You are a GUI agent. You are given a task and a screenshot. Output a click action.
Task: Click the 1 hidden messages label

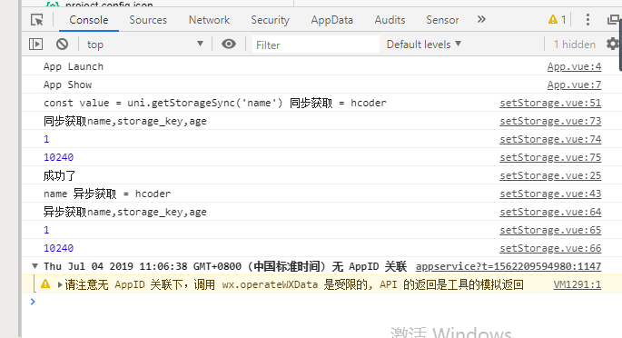click(575, 45)
